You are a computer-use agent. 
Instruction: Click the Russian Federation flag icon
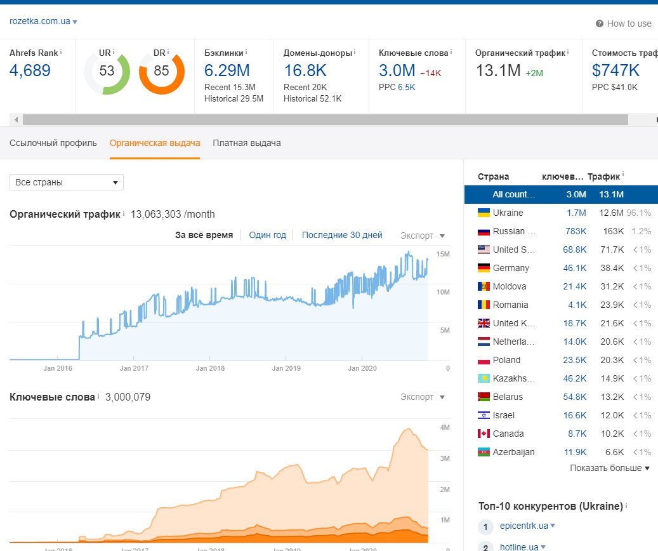click(x=484, y=232)
